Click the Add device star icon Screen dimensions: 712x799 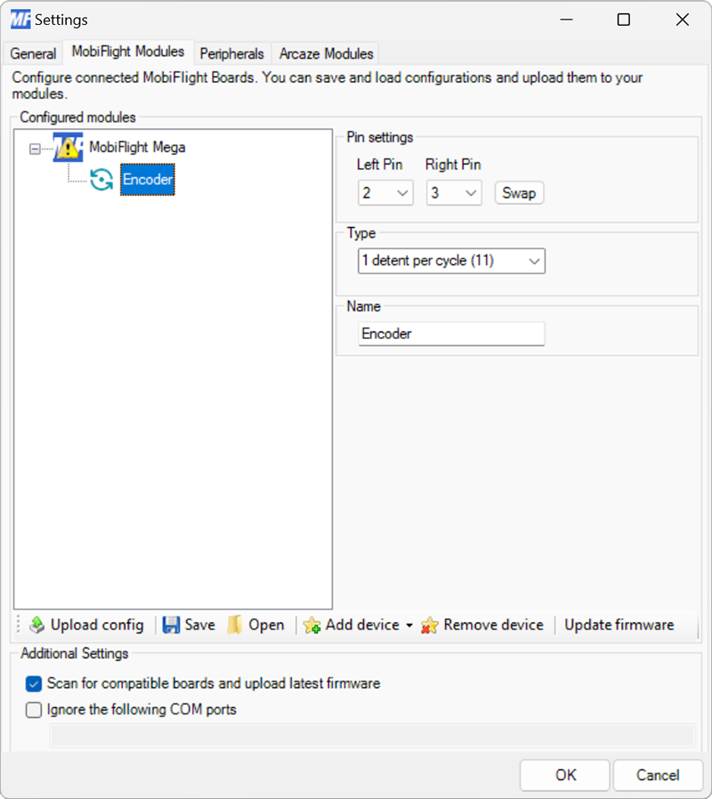[313, 625]
